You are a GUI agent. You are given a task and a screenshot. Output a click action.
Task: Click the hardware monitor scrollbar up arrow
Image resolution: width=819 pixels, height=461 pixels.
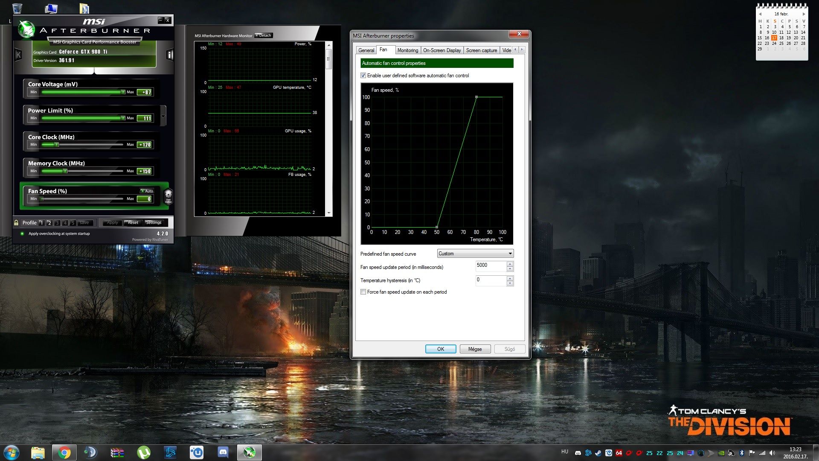(328, 45)
